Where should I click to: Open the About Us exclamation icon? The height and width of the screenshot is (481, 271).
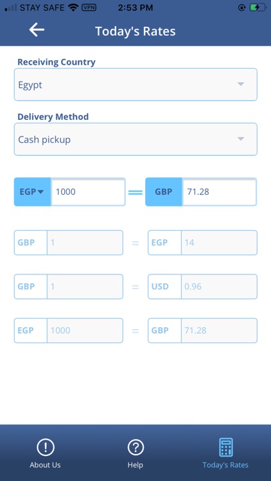[46, 447]
